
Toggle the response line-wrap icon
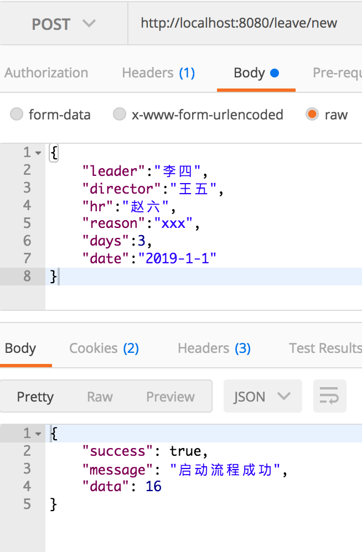(329, 397)
